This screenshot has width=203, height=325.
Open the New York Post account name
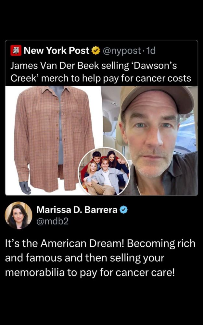tap(57, 51)
